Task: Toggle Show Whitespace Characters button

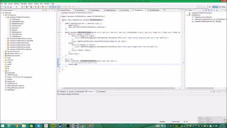Action: 58,7
